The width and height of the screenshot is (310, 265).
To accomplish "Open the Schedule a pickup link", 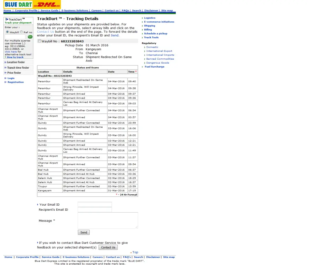I will (x=156, y=33).
